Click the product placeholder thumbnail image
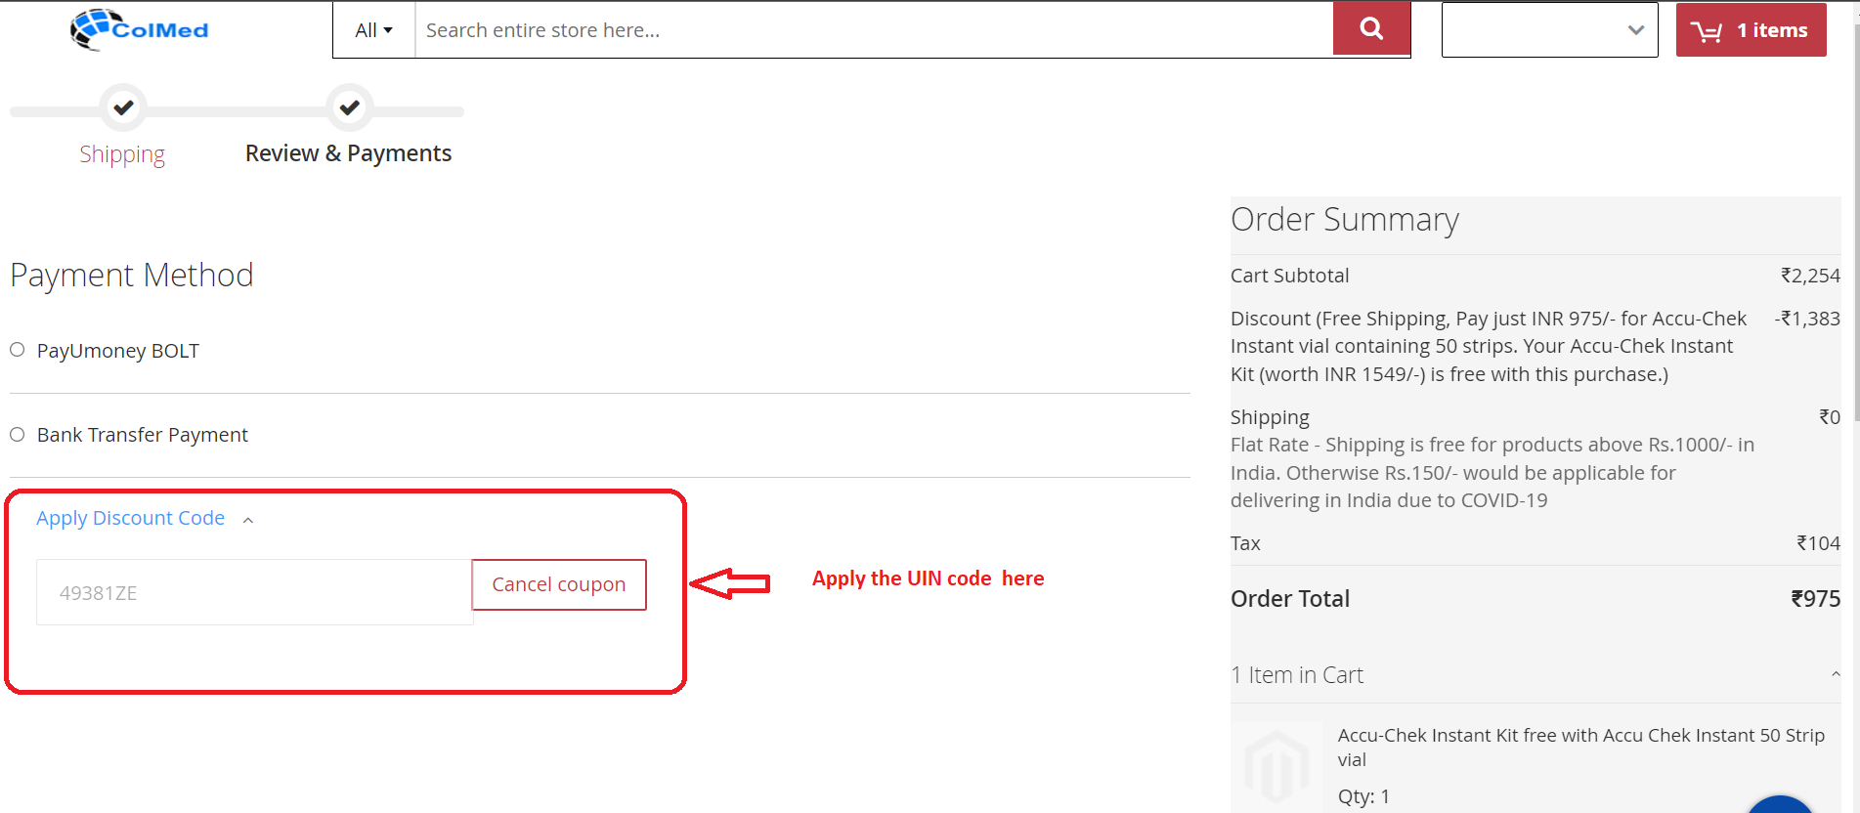The height and width of the screenshot is (813, 1860). (1276, 768)
